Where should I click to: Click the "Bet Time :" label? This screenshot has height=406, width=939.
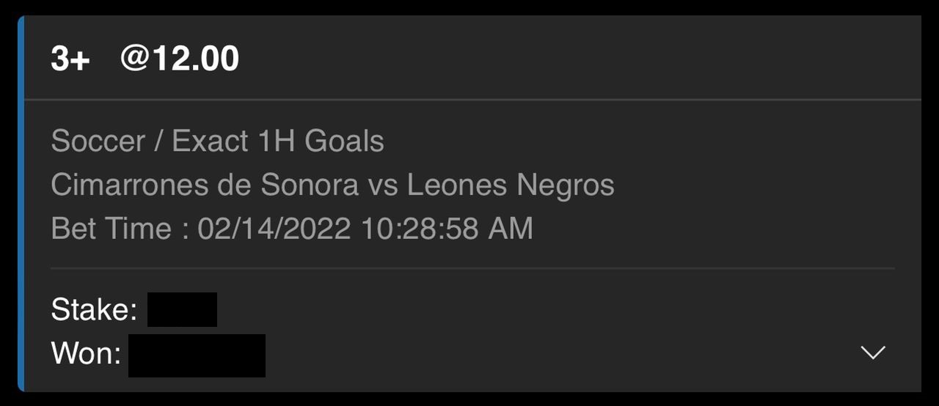coord(120,229)
